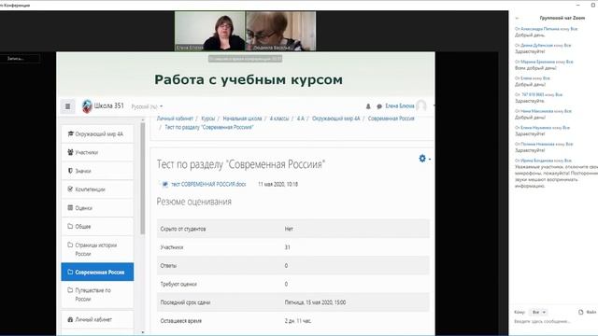Select the highlighted Современная Россия section
598x336 pixels.
(97, 272)
